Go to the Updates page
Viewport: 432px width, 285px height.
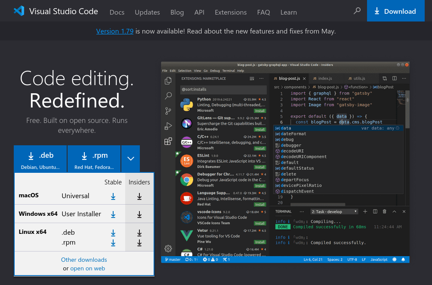147,12
